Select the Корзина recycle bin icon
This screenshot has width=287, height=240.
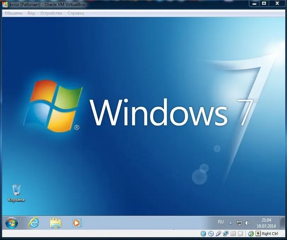click(16, 193)
